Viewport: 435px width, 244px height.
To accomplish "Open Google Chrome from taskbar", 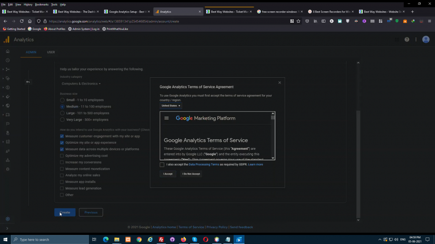I will 139,239.
